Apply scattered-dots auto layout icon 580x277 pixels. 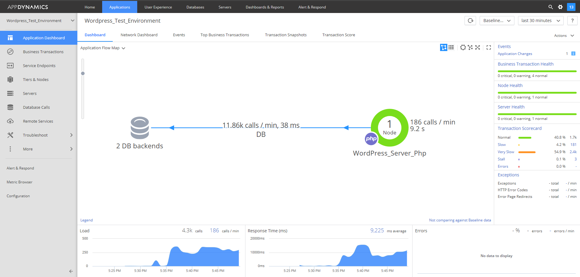470,47
